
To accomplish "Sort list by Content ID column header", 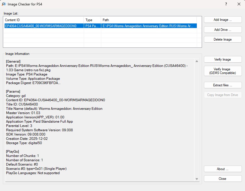I will point(43,20).
